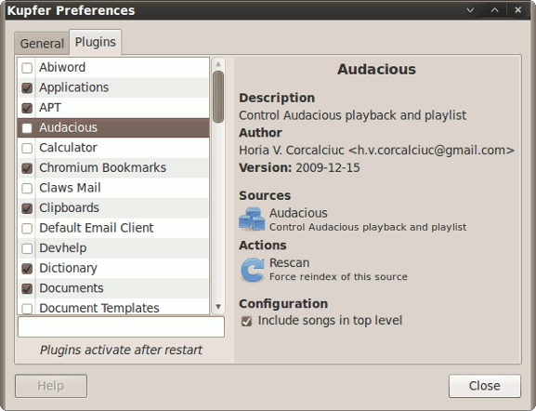536x411 pixels.
Task: Click the Audacious blue cubes source icon
Action: point(252,219)
